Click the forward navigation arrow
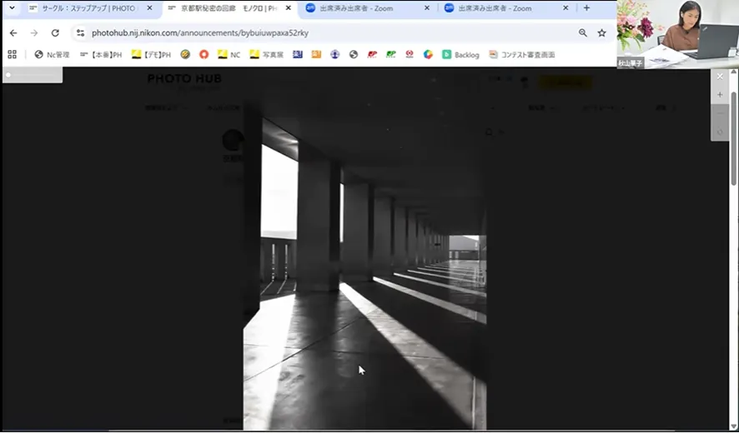 pyautogui.click(x=34, y=32)
